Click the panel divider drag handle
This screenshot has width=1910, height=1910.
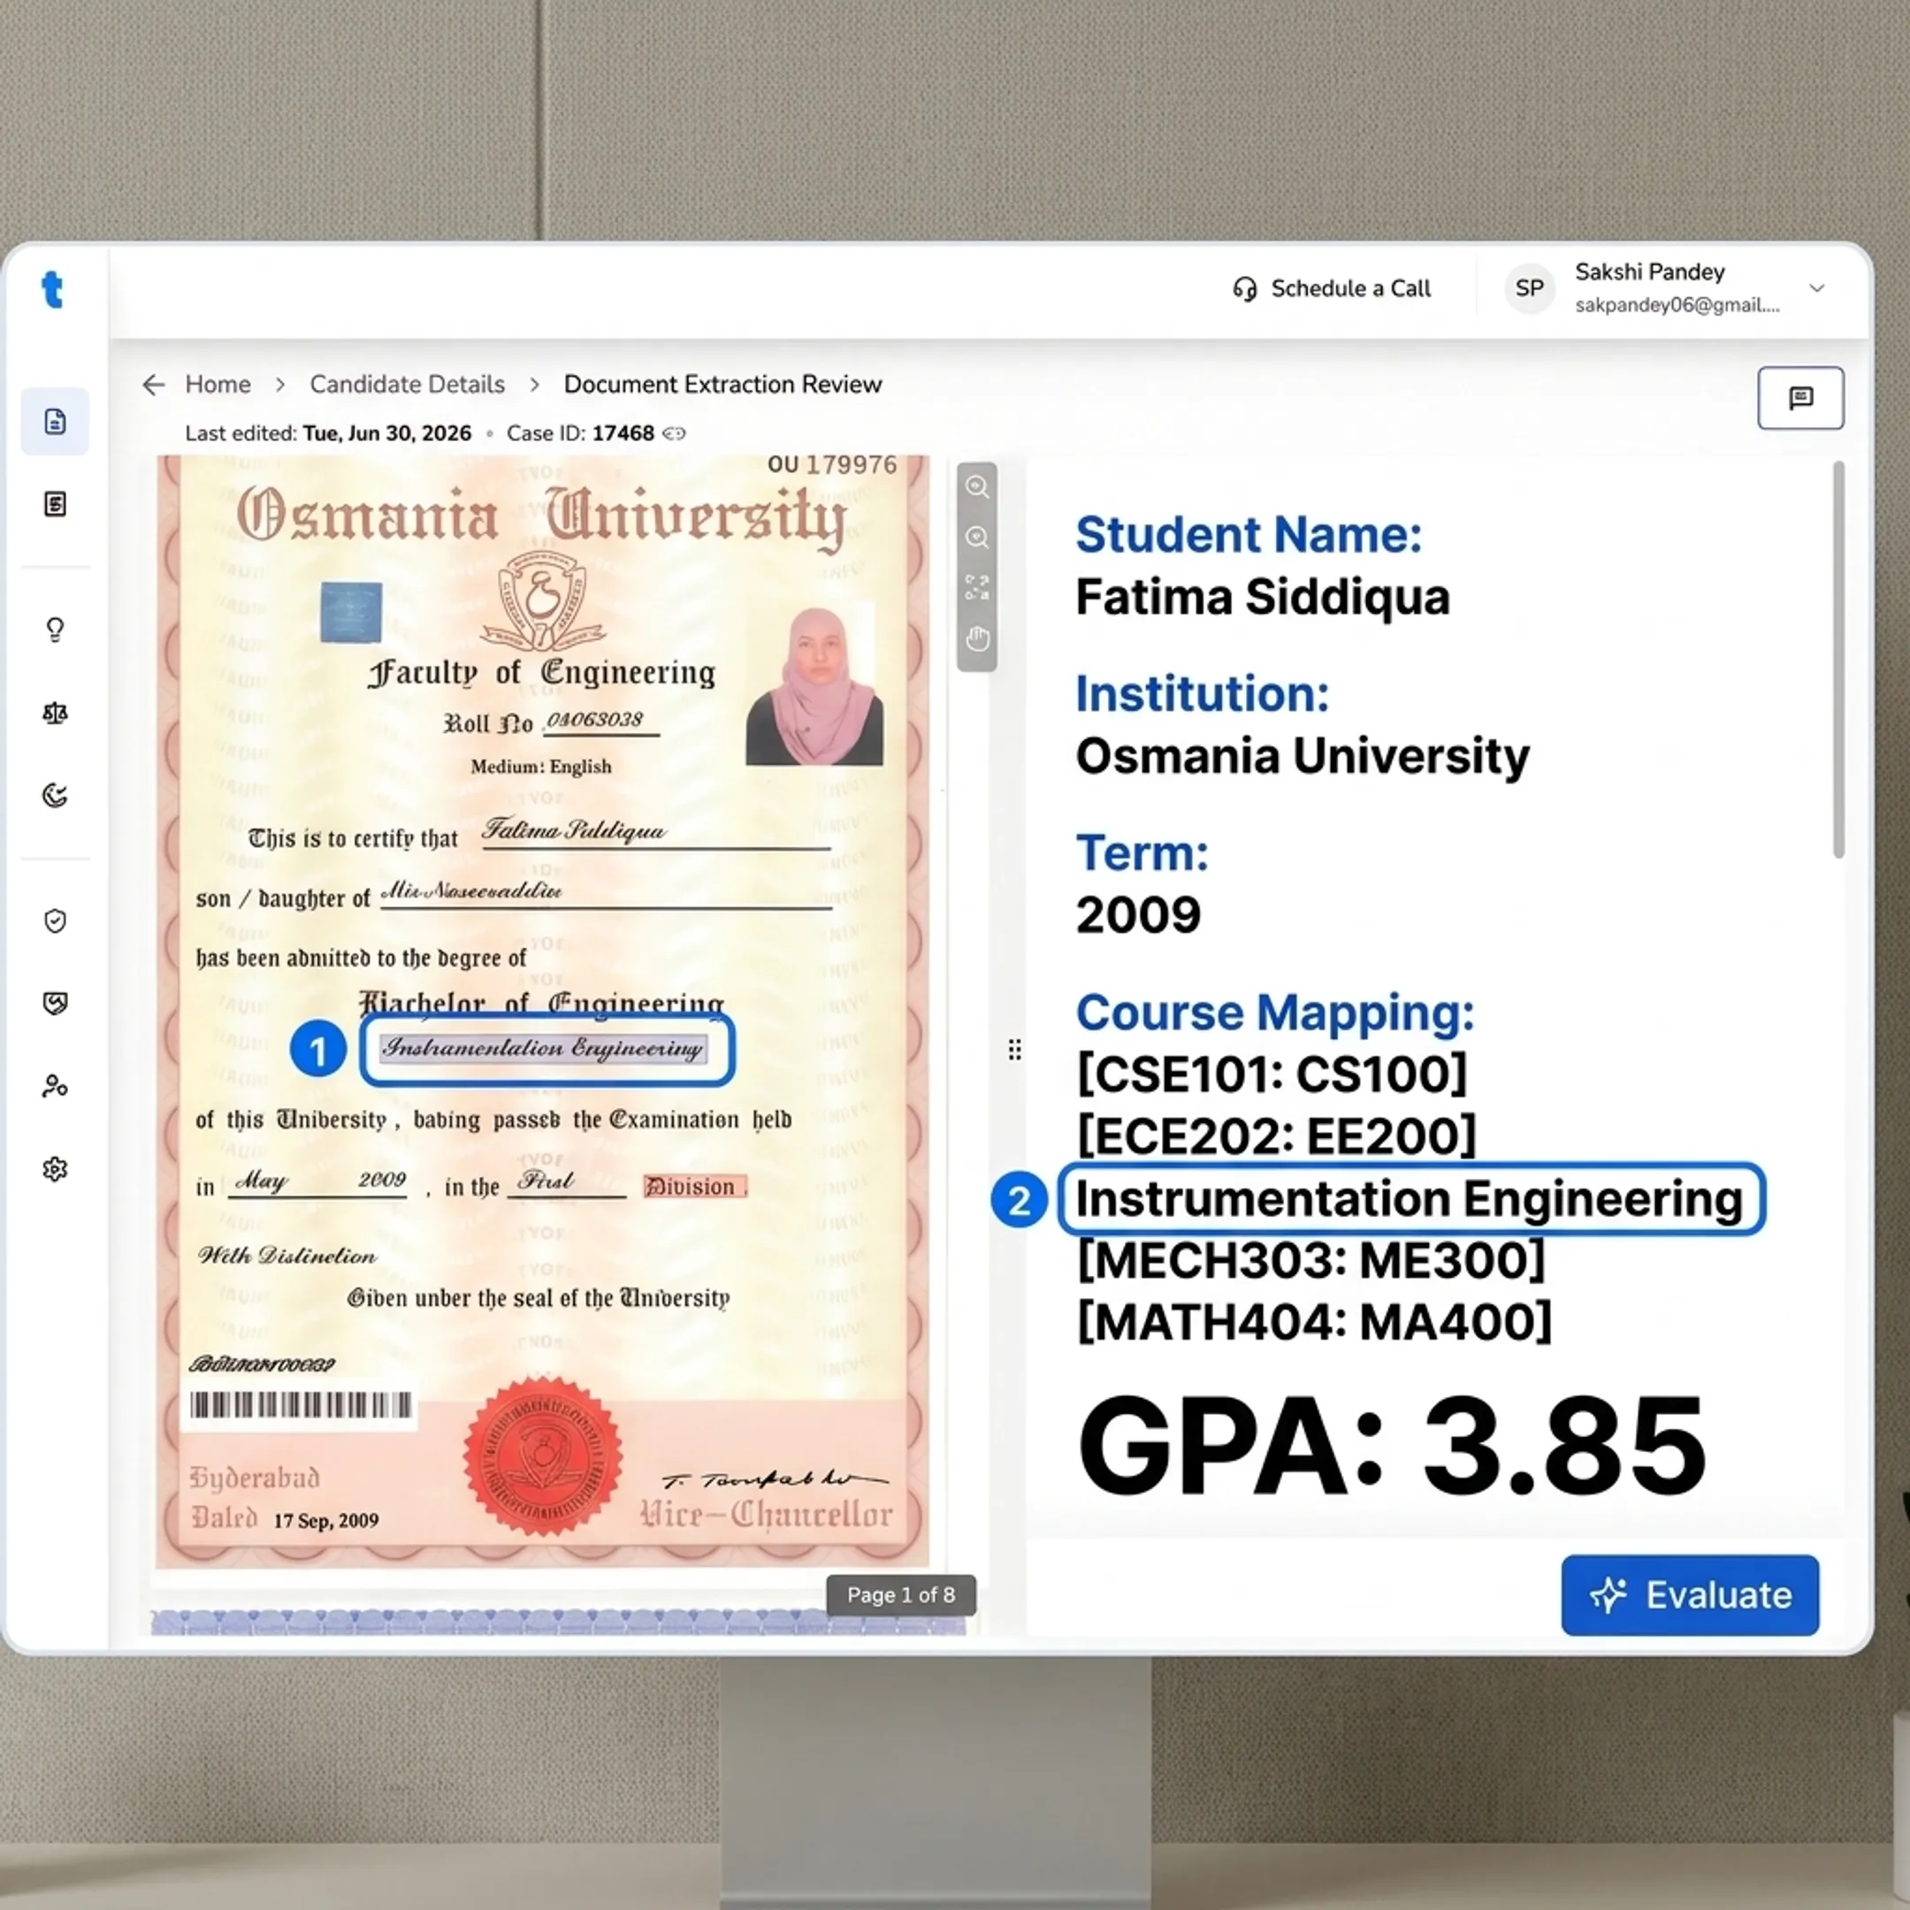point(1014,1049)
